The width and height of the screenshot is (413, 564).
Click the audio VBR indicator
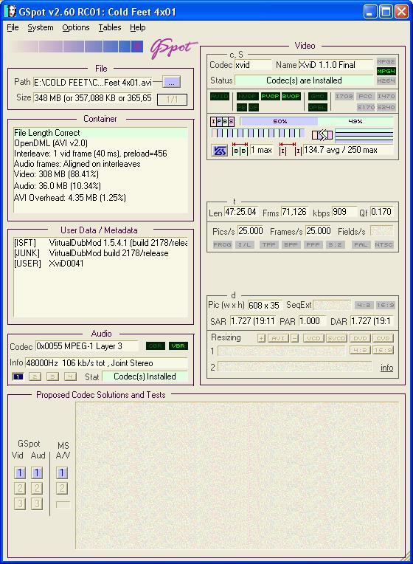[x=178, y=346]
